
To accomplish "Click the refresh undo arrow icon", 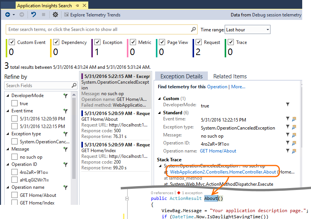I will 34,15.
